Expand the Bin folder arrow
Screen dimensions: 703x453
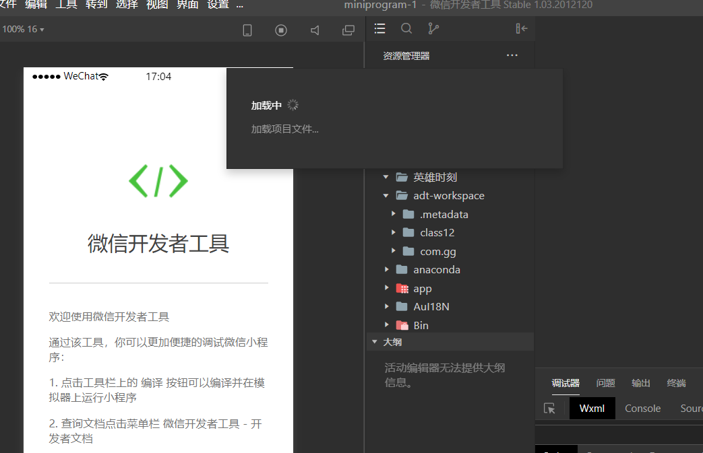(386, 325)
